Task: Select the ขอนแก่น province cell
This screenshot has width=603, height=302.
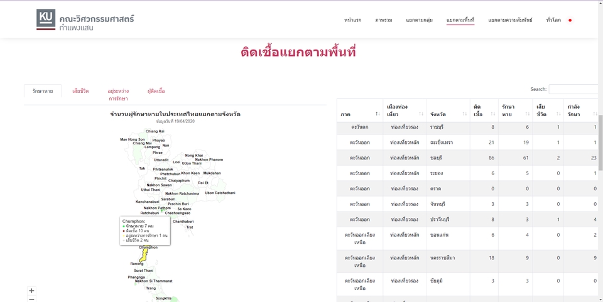Action: pyautogui.click(x=448, y=238)
